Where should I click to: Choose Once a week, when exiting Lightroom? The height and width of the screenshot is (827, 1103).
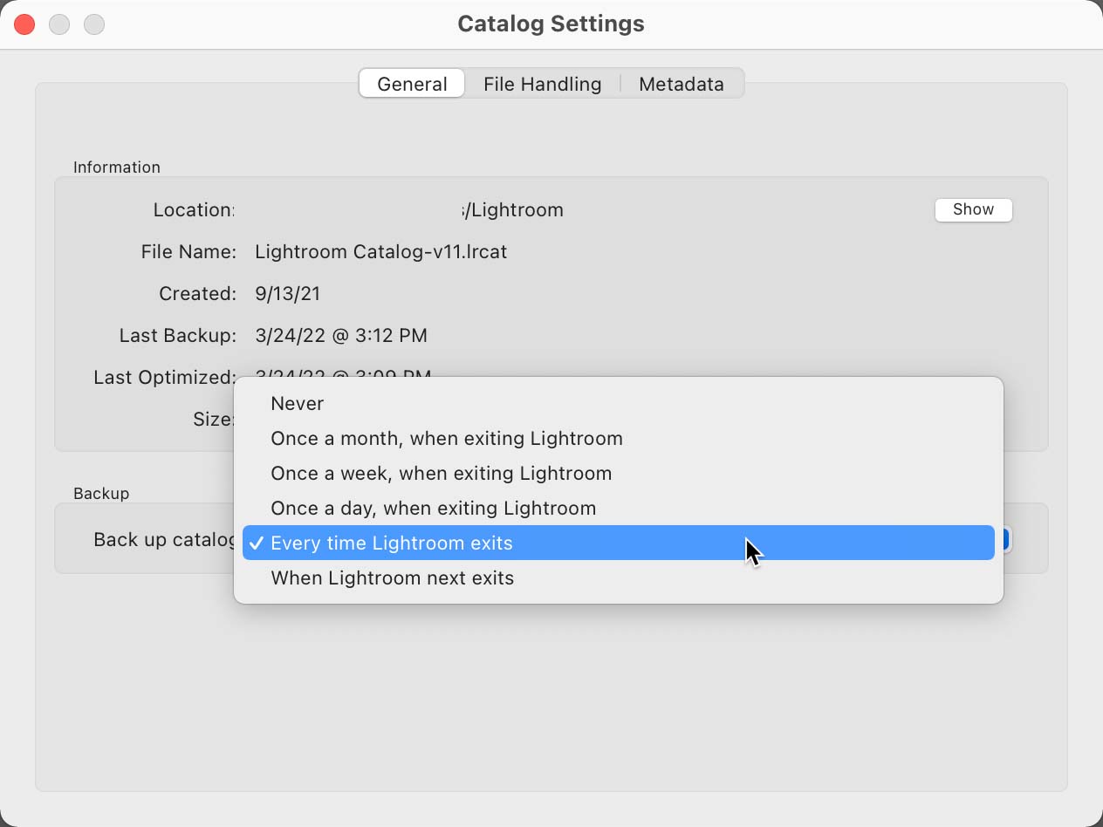point(442,473)
